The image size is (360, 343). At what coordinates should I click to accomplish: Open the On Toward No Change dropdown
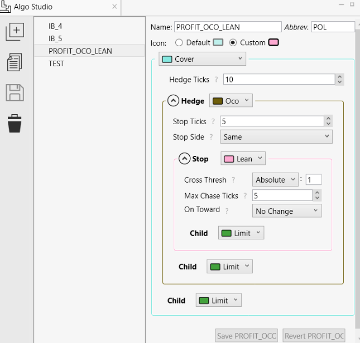287,211
